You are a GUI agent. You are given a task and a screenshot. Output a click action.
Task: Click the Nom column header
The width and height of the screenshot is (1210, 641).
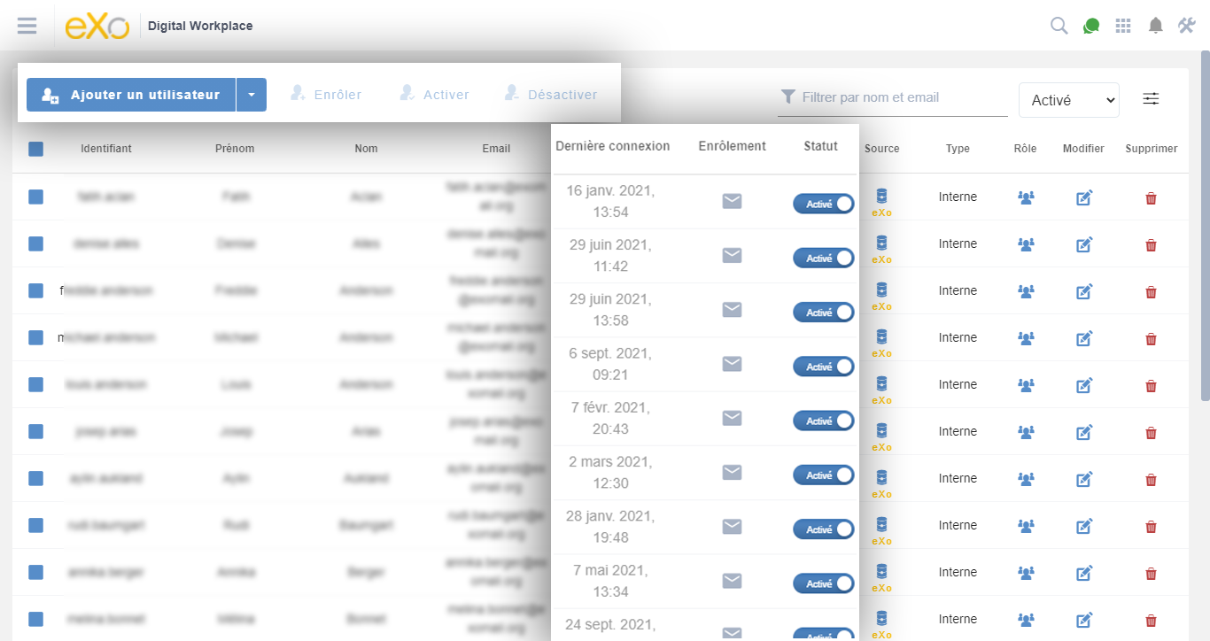point(366,149)
